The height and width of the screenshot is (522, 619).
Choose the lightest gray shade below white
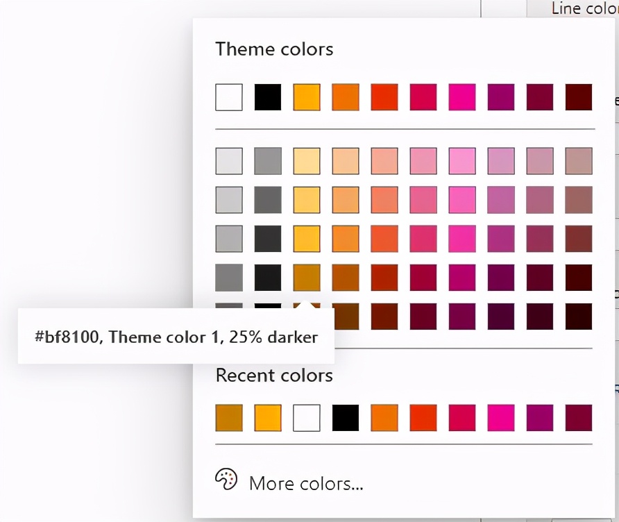(x=229, y=160)
